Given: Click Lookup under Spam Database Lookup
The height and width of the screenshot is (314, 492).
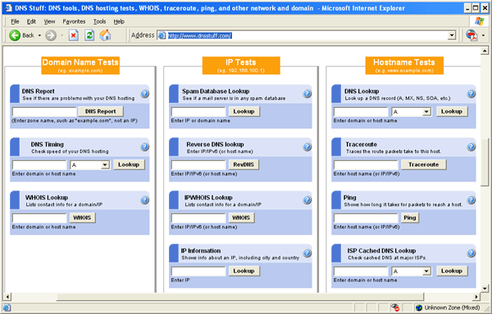Looking at the screenshot, I should tap(244, 111).
